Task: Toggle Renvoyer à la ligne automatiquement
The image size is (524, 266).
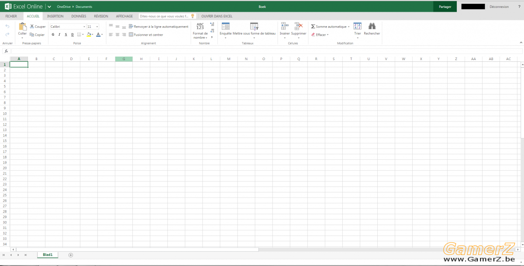Action: point(159,27)
